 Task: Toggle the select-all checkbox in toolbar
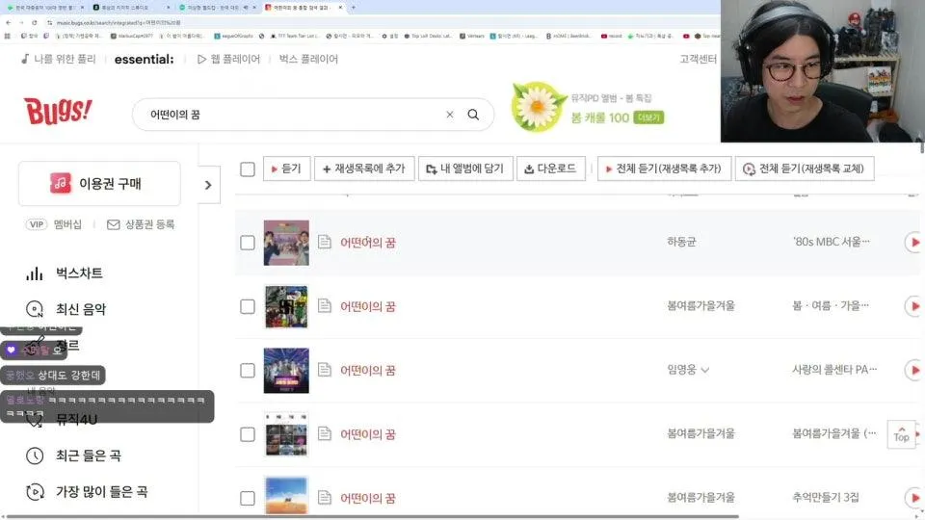(248, 169)
